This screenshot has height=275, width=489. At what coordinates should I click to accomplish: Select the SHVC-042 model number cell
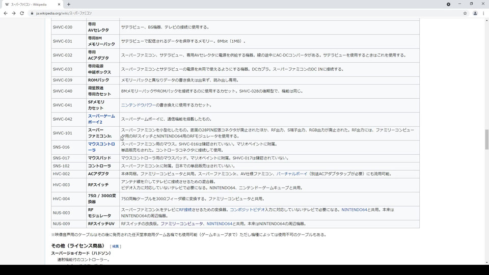[69, 119]
